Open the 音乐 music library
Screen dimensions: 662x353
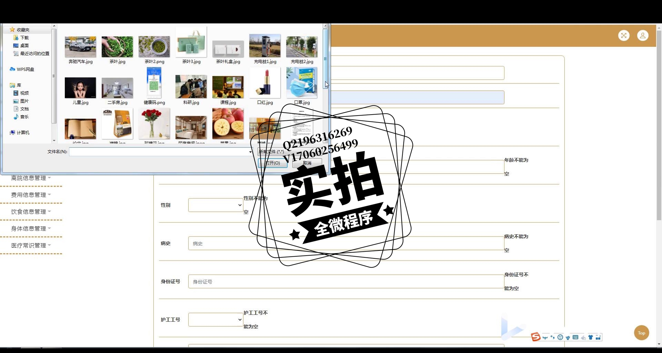pyautogui.click(x=21, y=117)
